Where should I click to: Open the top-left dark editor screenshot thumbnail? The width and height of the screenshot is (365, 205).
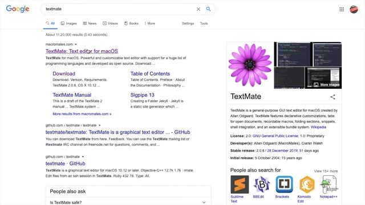pyautogui.click(x=293, y=54)
